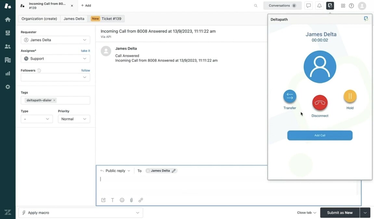Image resolution: width=374 pixels, height=219 pixels.
Task: Open the Home view in sidebar
Action: point(7,19)
